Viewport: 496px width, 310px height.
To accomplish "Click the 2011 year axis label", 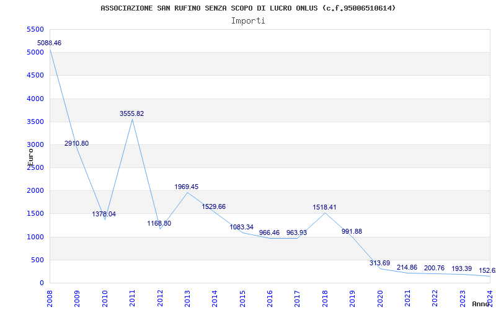I will pos(132,298).
